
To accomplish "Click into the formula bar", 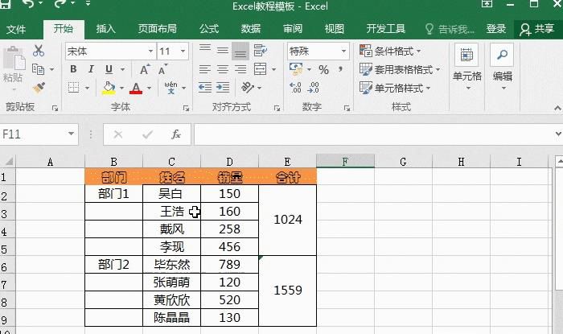I will (x=373, y=134).
